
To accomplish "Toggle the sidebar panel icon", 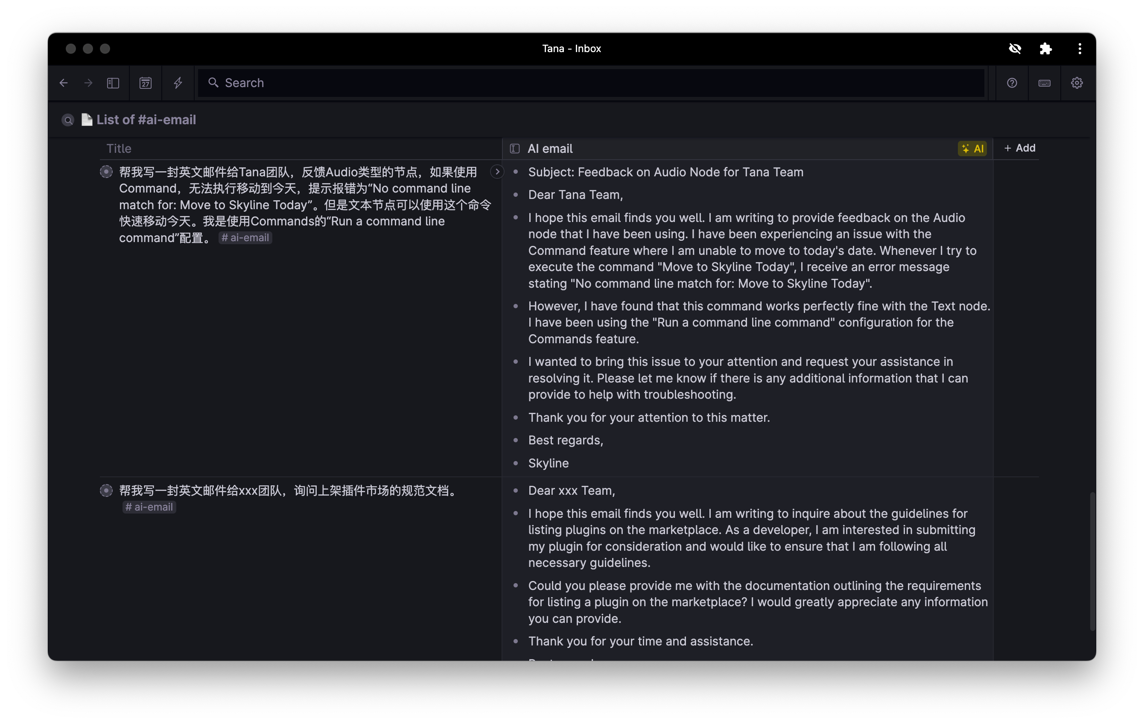I will tap(113, 83).
